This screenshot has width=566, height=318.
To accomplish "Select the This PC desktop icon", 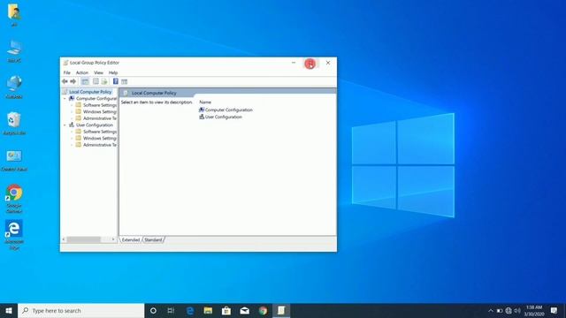I will pyautogui.click(x=14, y=51).
